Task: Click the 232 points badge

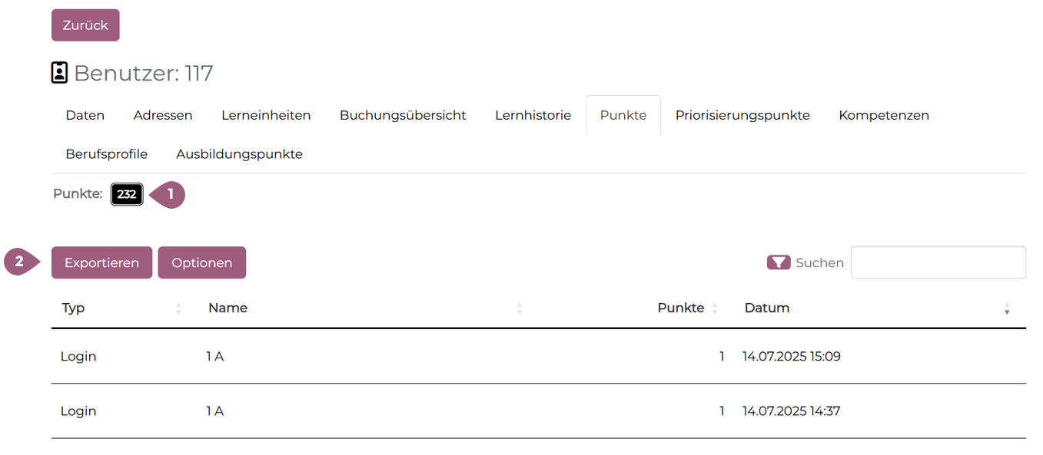Action: [x=127, y=195]
